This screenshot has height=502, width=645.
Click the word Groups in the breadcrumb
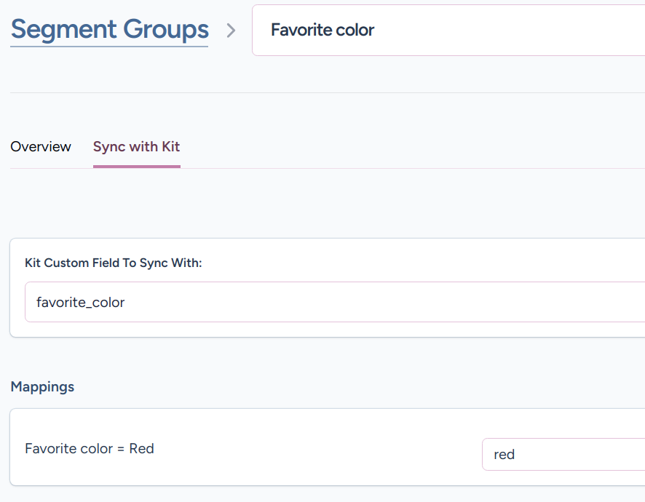pos(166,30)
